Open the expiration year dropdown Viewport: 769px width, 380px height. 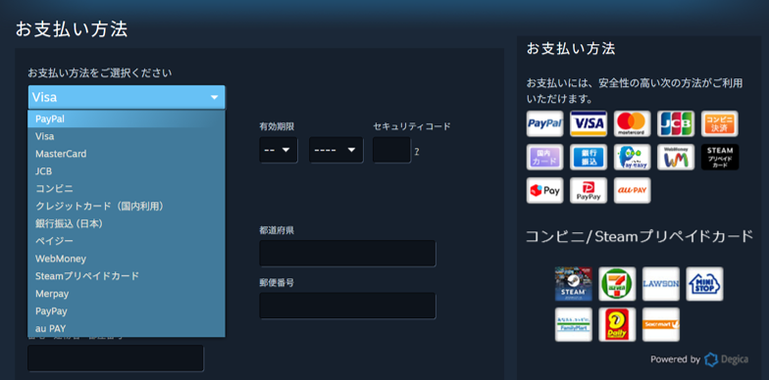coord(335,150)
